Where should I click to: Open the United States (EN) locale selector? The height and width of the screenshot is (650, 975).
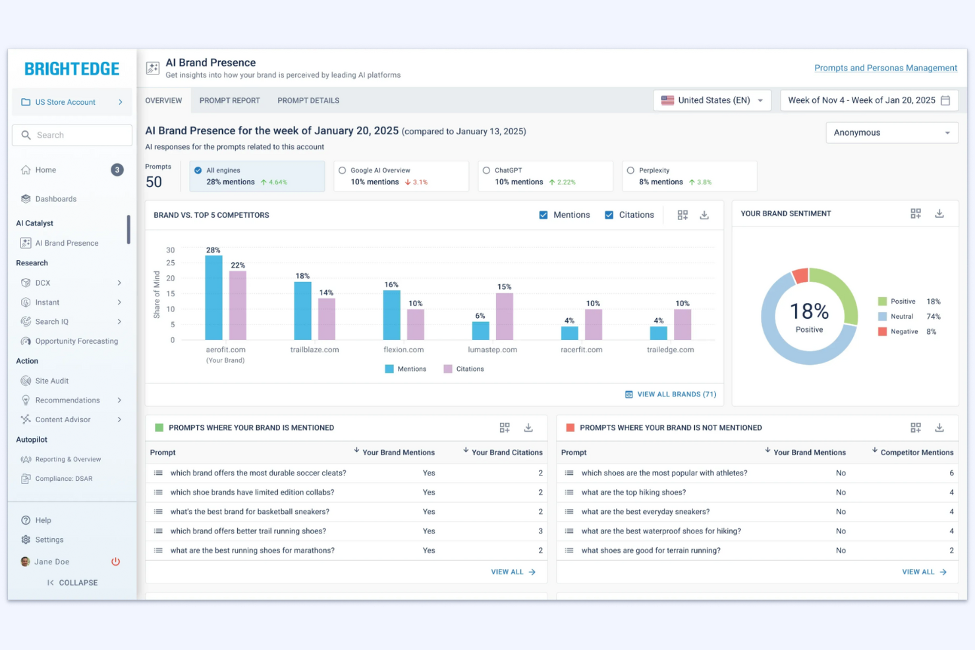(711, 100)
